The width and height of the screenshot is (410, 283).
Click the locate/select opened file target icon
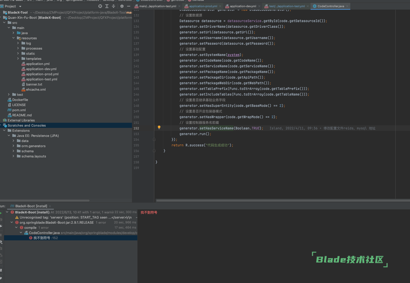point(100,6)
